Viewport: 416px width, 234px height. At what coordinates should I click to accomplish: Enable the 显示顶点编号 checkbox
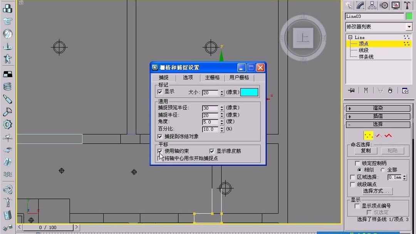(356, 206)
